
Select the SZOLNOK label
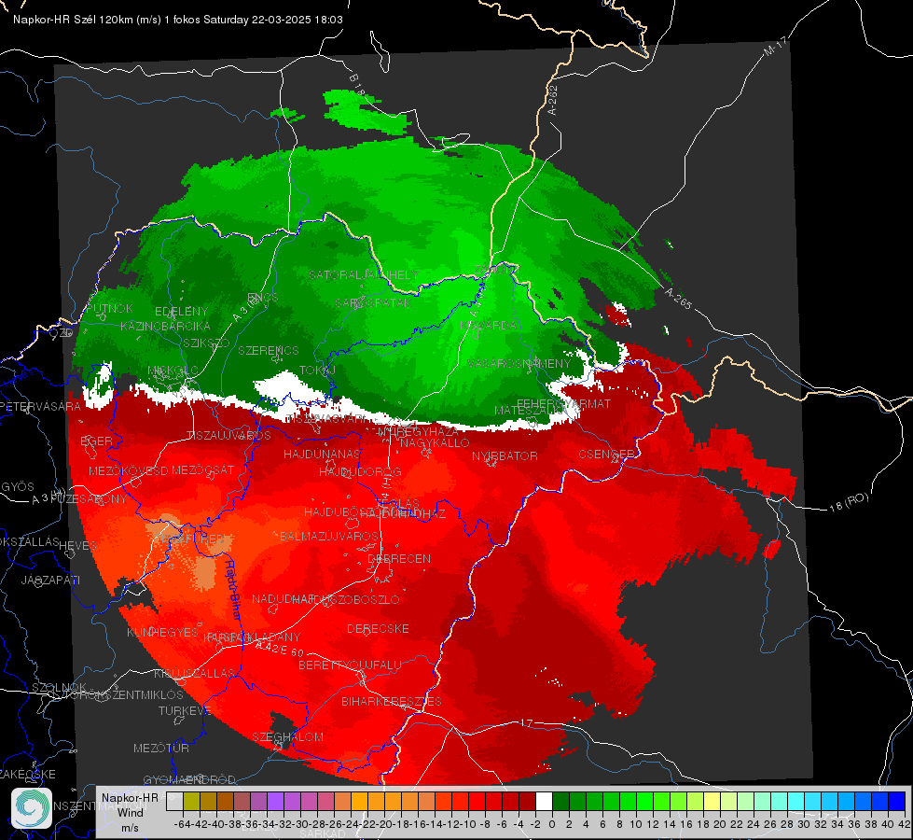[59, 687]
